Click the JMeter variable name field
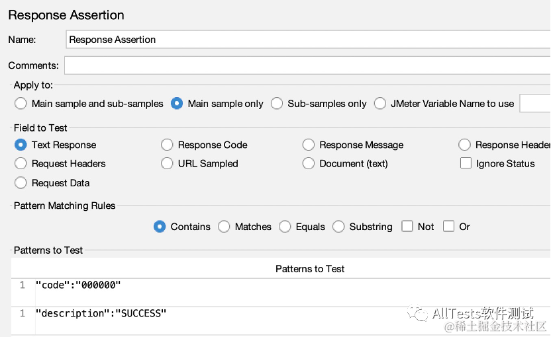 coord(535,104)
